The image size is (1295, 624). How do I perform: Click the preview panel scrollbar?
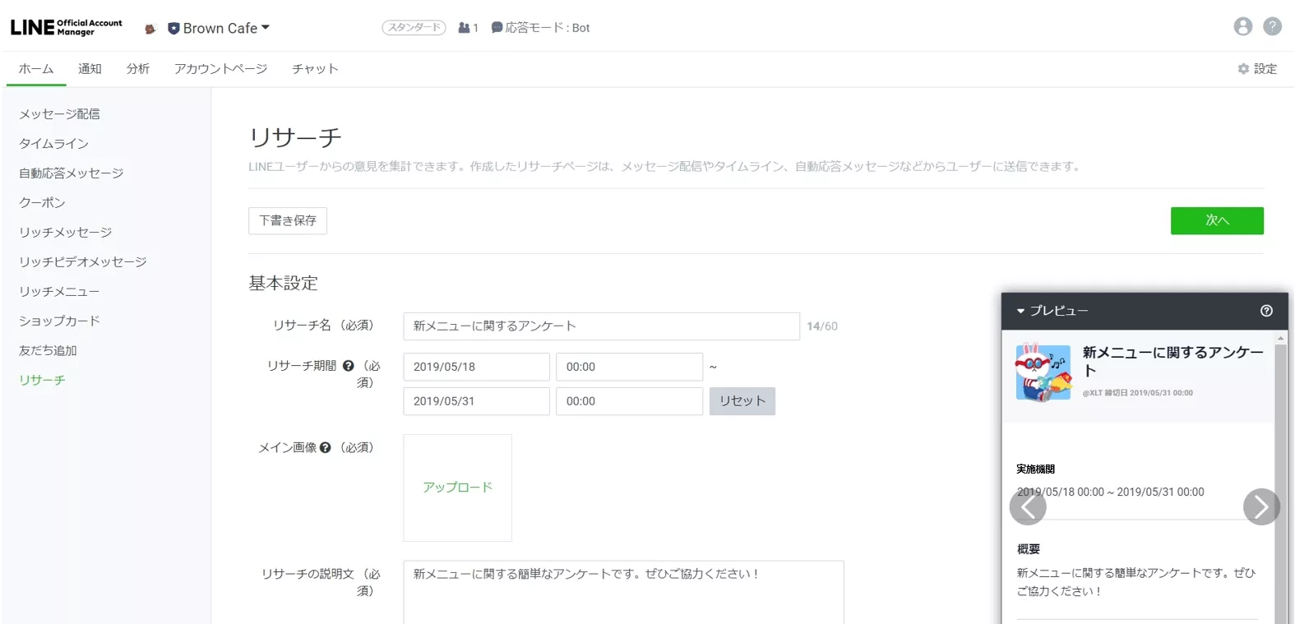pos(1280,477)
